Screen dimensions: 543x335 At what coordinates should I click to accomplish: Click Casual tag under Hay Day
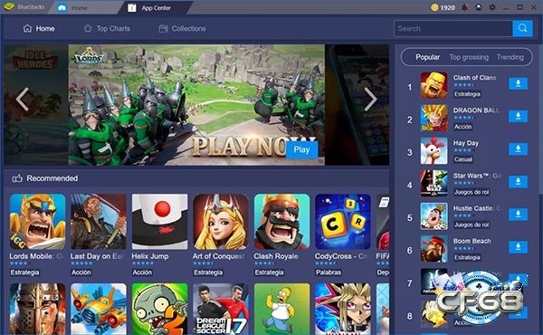point(463,159)
